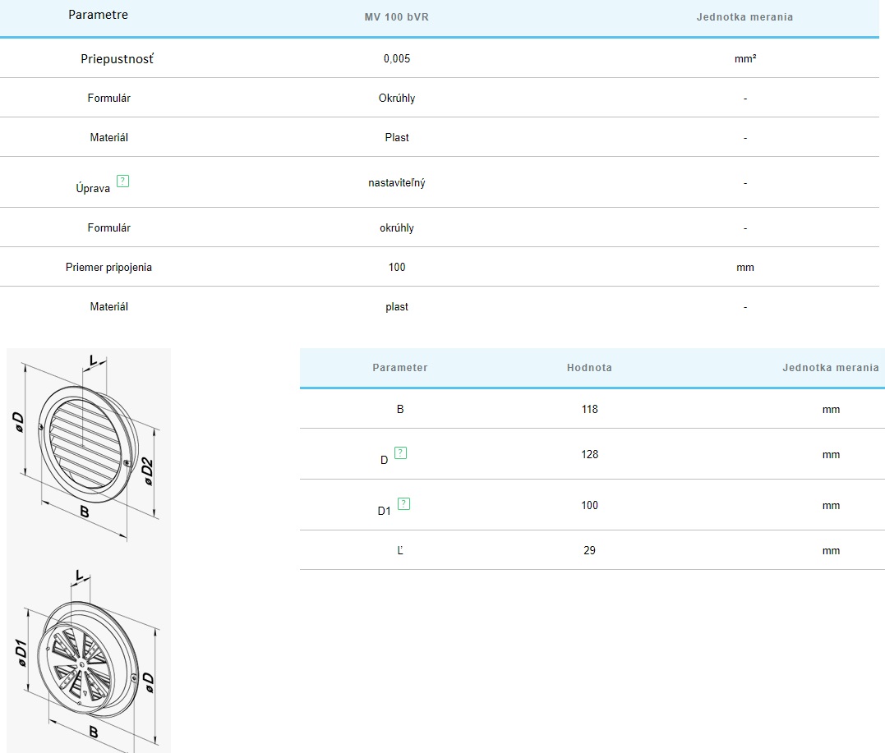Screen dimensions: 885x753
Task: Click the Parametre header cell
Action: click(98, 15)
